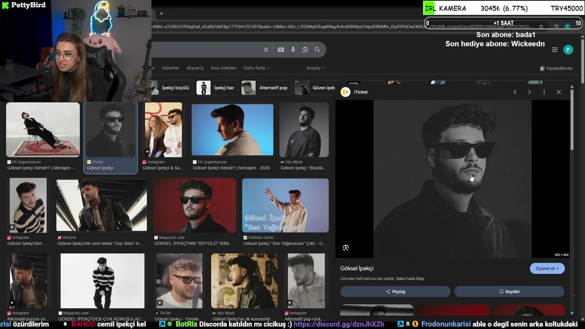Screen dimensions: 585x329
Task: Click the preview panel's vertical scrollbar
Action: pos(572,119)
